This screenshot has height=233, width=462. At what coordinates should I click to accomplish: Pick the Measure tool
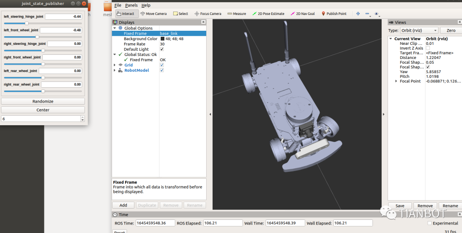point(237,14)
